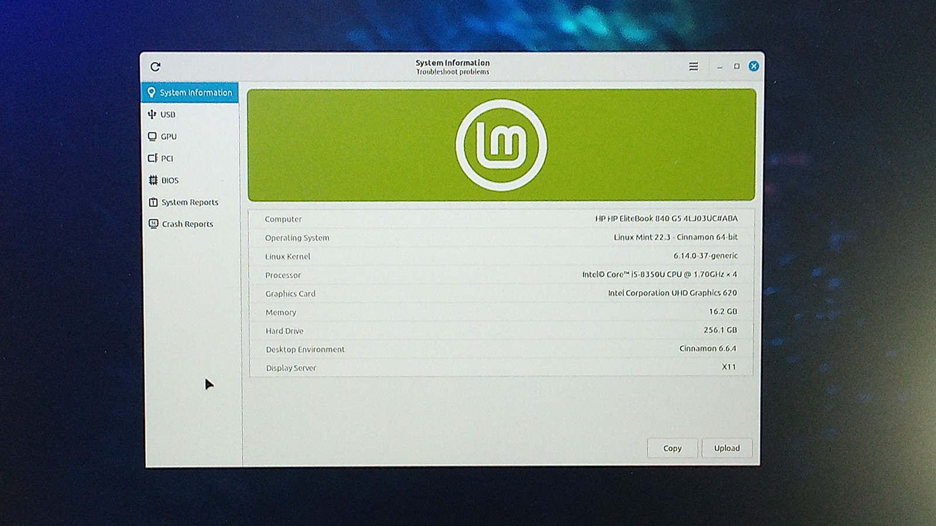Switch to the Crash Reports page
The image size is (936, 526).
click(x=187, y=224)
